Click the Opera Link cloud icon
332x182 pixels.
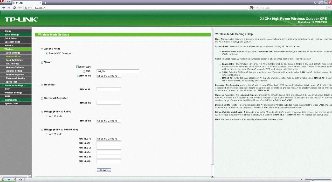click(x=9, y=179)
